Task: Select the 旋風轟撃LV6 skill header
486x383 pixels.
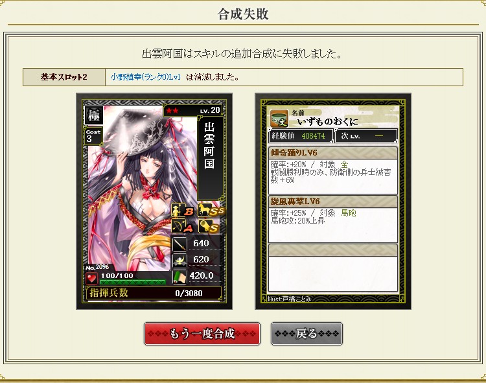Action: tap(333, 202)
